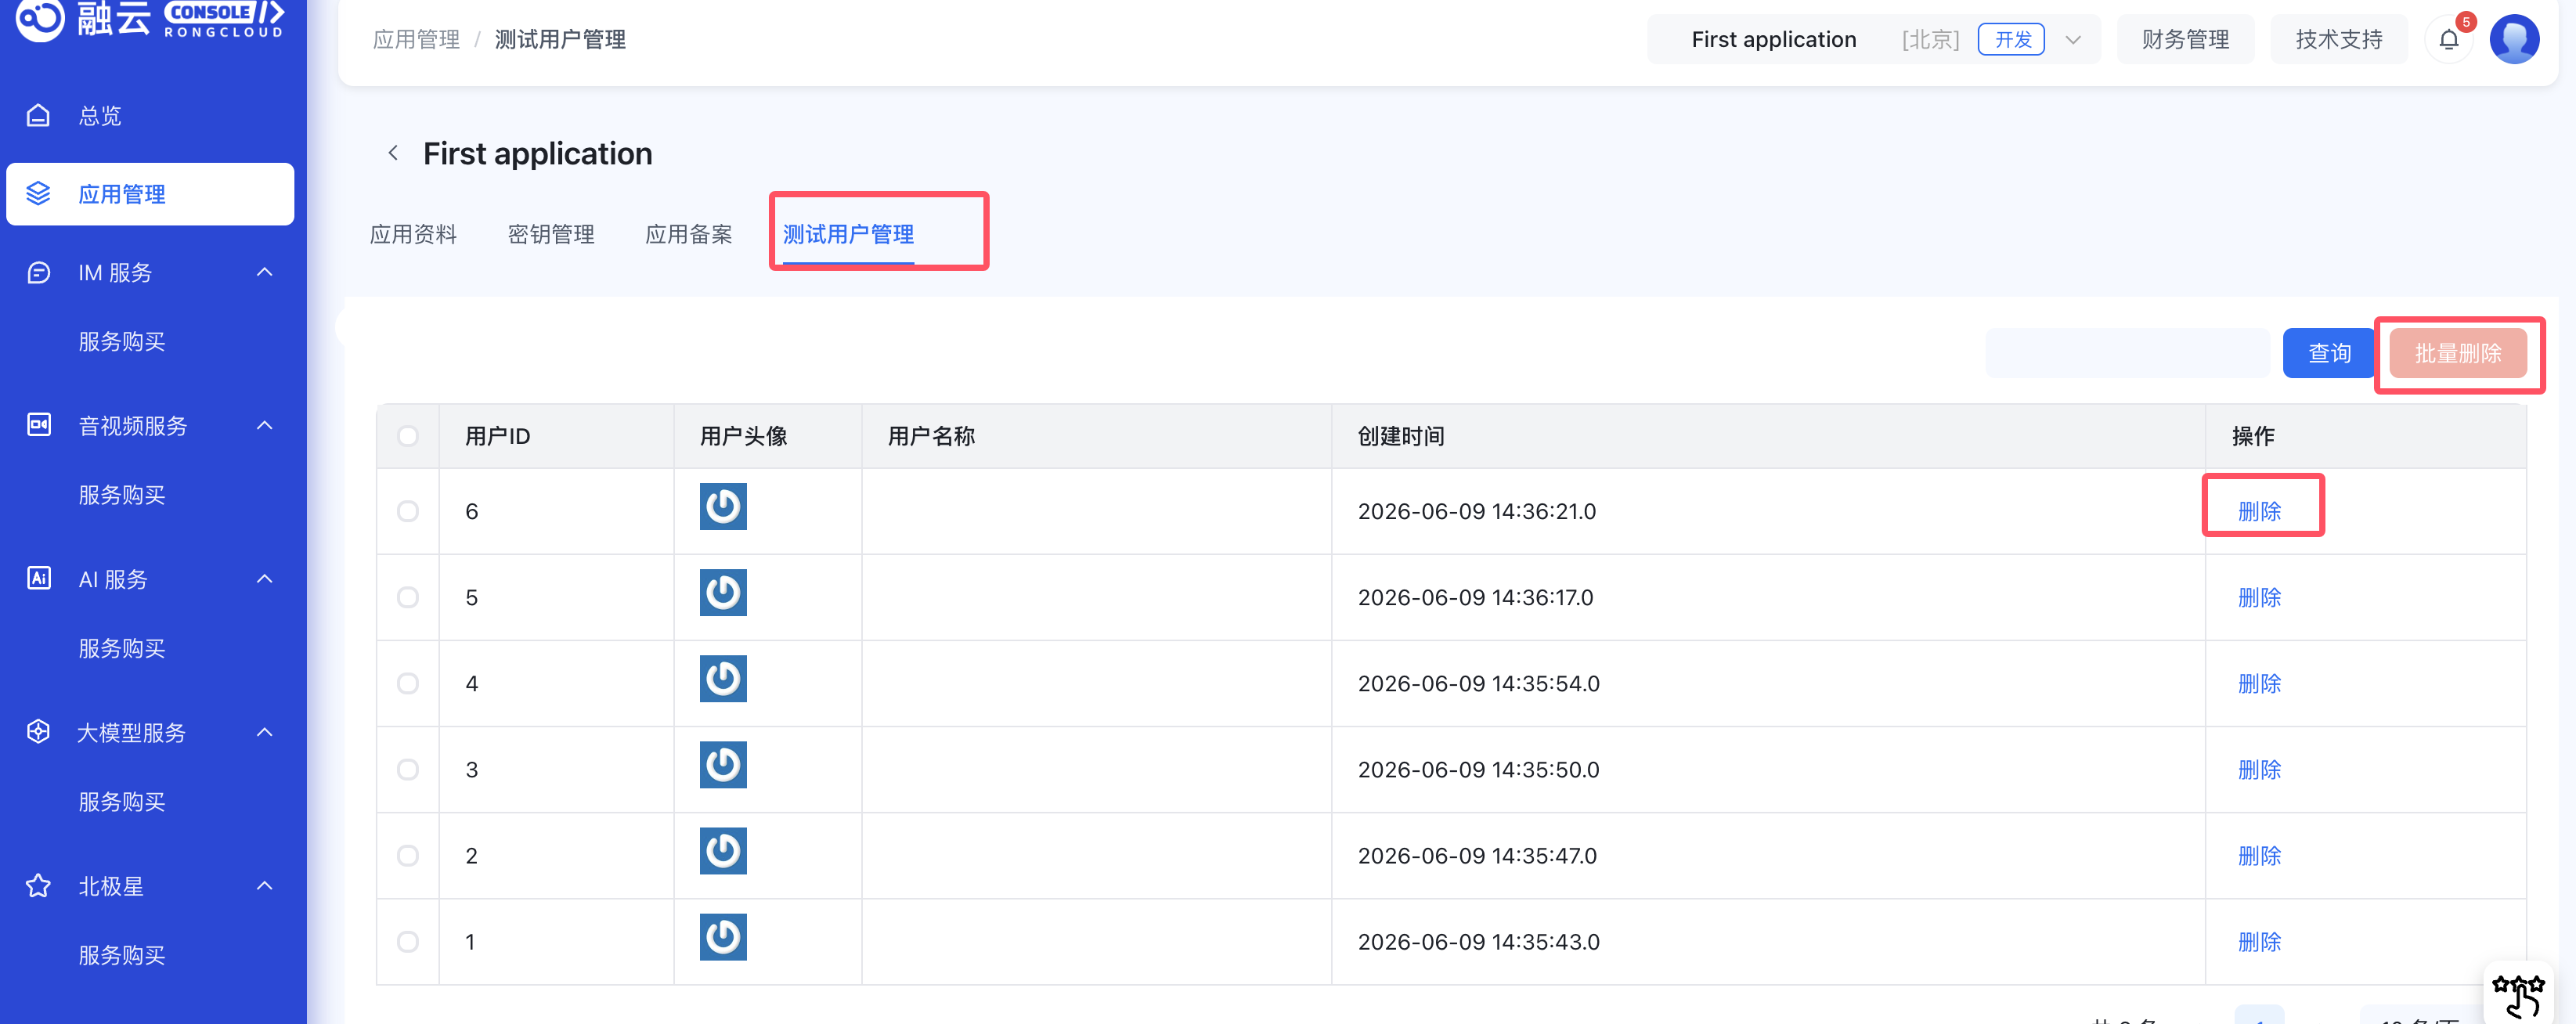Click the IM service chat icon
The image size is (2576, 1024).
click(38, 273)
